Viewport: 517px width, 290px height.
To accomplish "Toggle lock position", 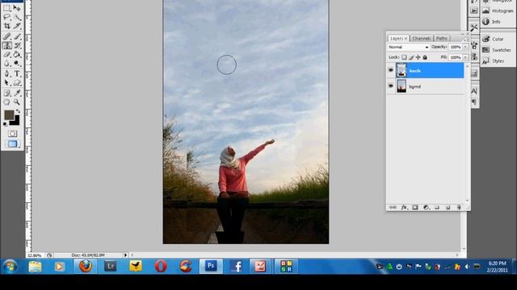I will tap(418, 57).
